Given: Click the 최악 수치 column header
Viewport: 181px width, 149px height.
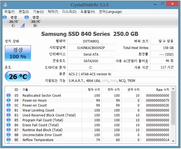Looking at the screenshot, I should click(x=112, y=90).
